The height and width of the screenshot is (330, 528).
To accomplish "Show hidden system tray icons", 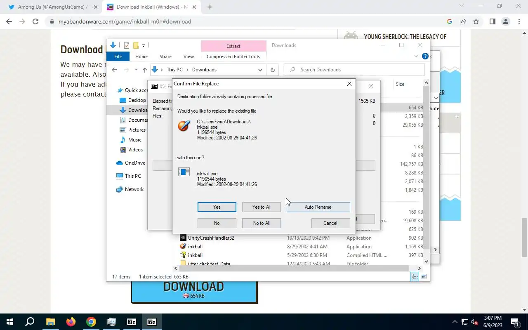I will 455,322.
